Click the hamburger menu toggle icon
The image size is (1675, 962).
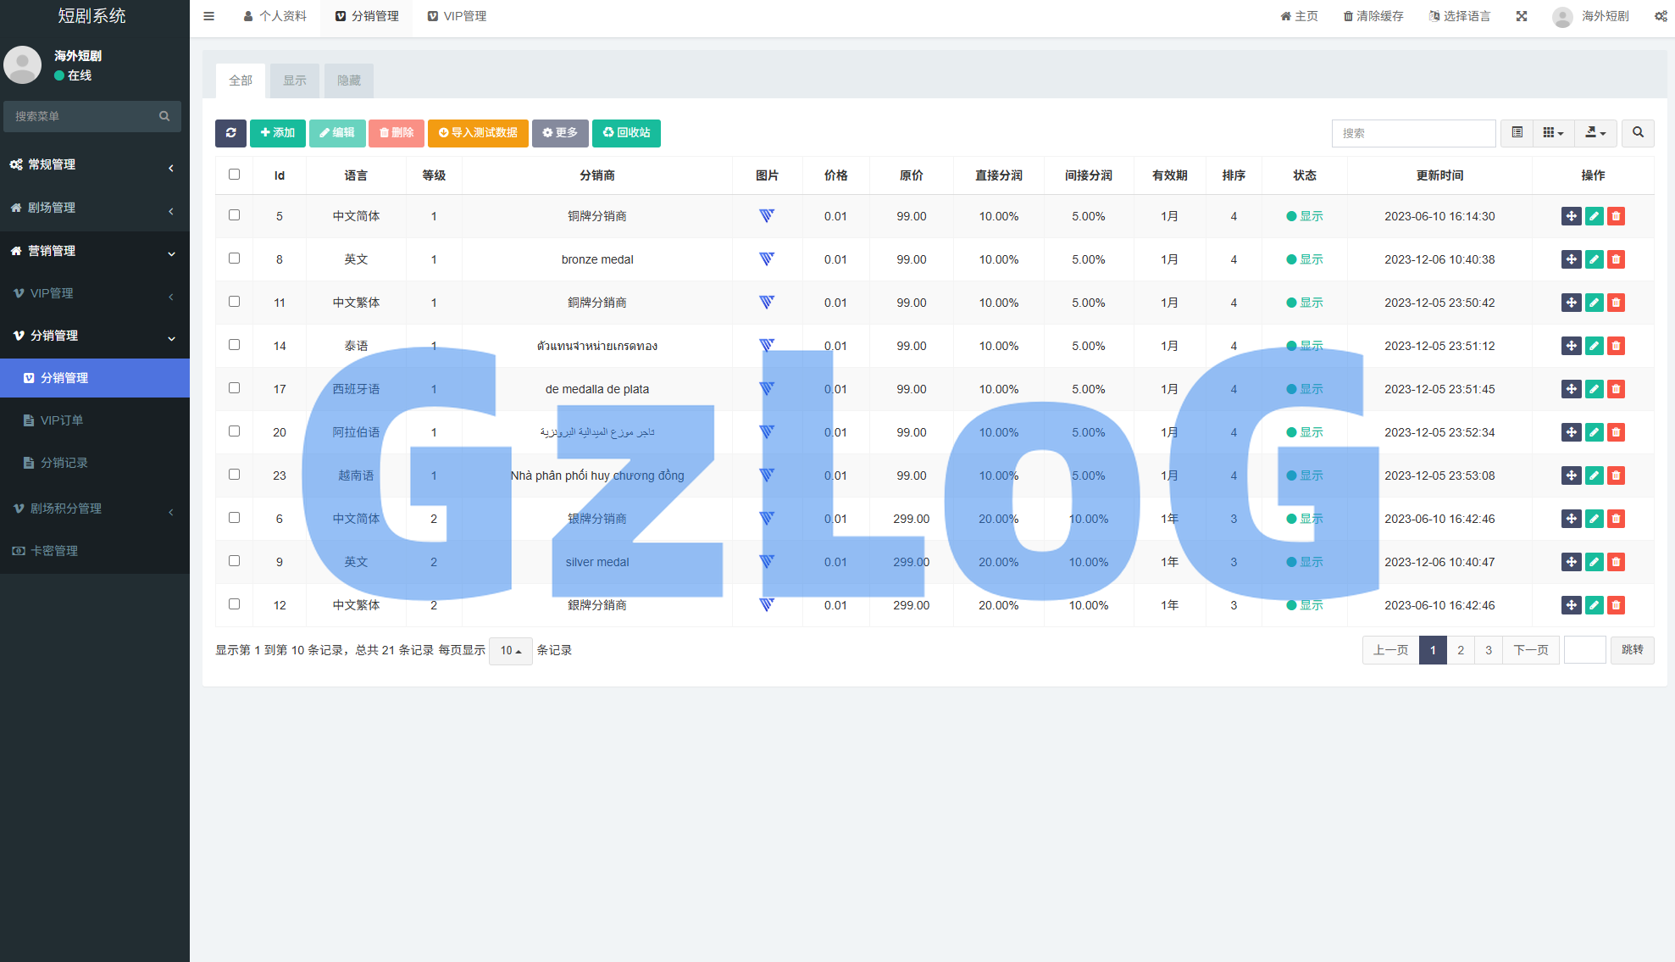pyautogui.click(x=209, y=16)
